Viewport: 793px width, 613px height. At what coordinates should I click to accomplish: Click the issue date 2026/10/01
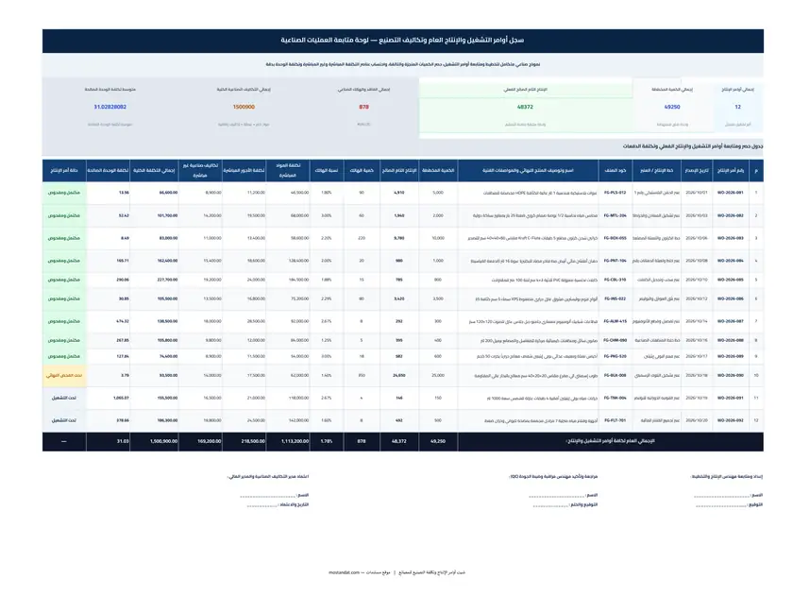point(697,193)
